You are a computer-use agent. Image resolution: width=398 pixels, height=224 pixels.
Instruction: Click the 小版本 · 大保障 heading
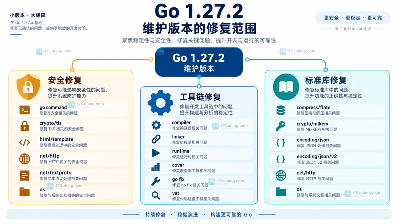pos(28,15)
